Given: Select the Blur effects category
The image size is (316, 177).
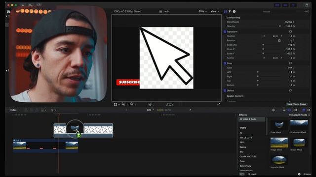Looking at the screenshot, I should tap(241, 152).
